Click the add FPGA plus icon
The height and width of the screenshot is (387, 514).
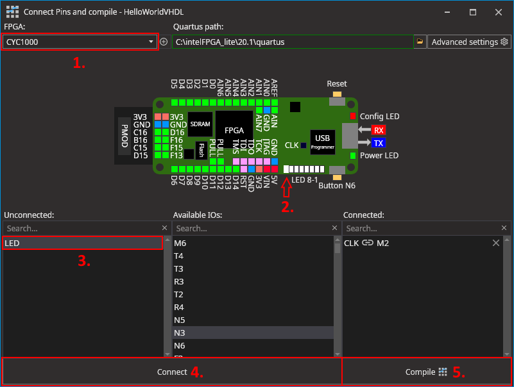click(164, 42)
